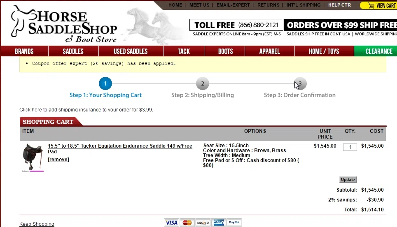Open the Returns page
This screenshot has width=397, height=227.
(269, 5)
